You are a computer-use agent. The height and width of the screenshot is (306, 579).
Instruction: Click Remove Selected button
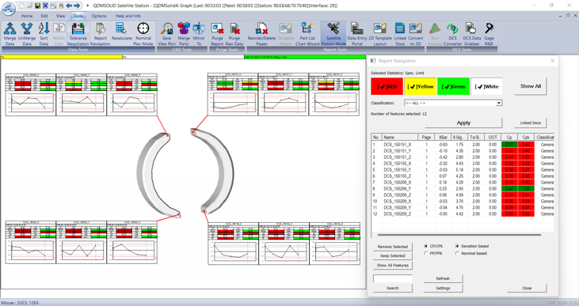393,247
